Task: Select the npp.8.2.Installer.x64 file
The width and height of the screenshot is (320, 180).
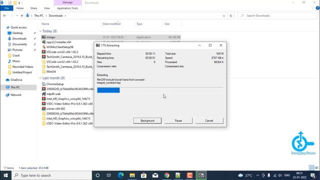Action: pyautogui.click(x=58, y=42)
